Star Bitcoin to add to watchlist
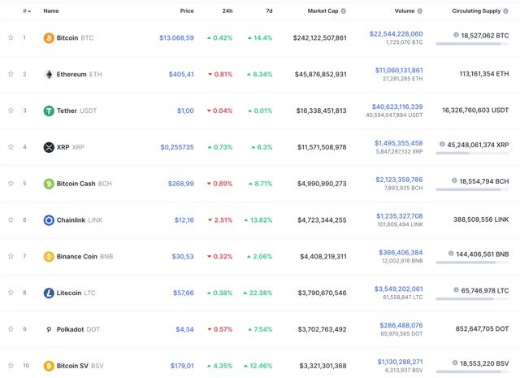Screen dimensions: 520x378 click(11, 37)
